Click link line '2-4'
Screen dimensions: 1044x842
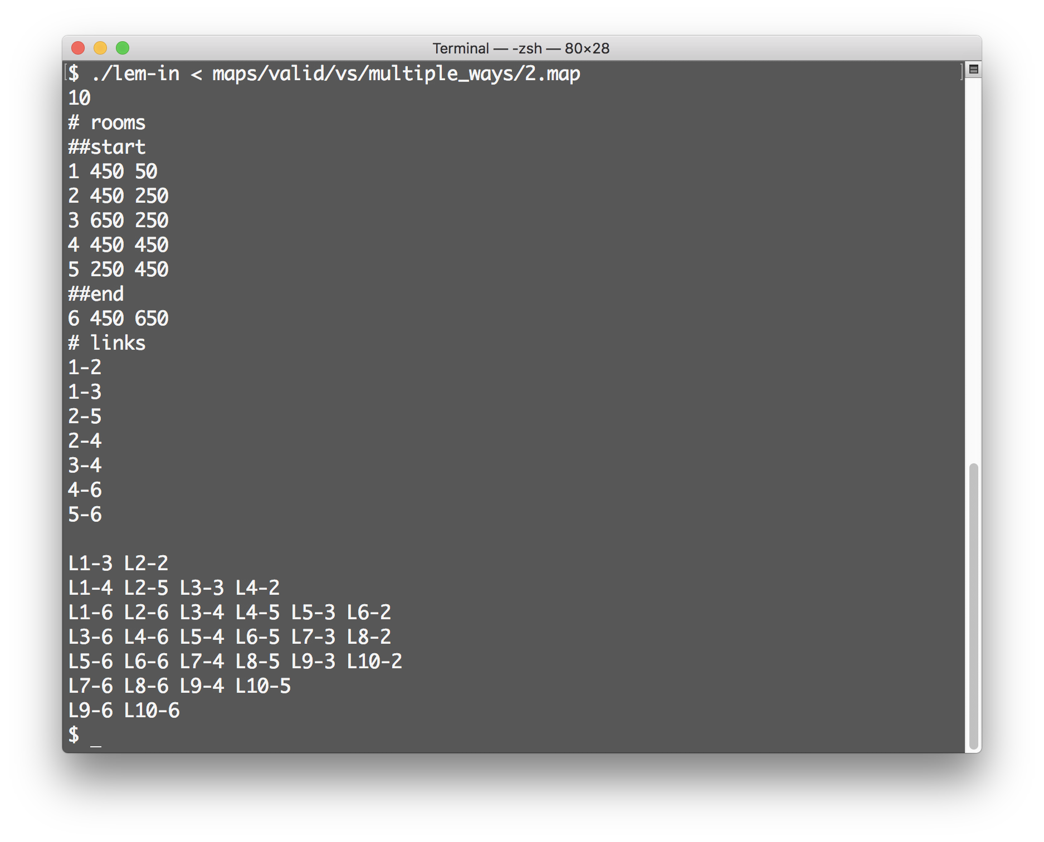point(85,441)
